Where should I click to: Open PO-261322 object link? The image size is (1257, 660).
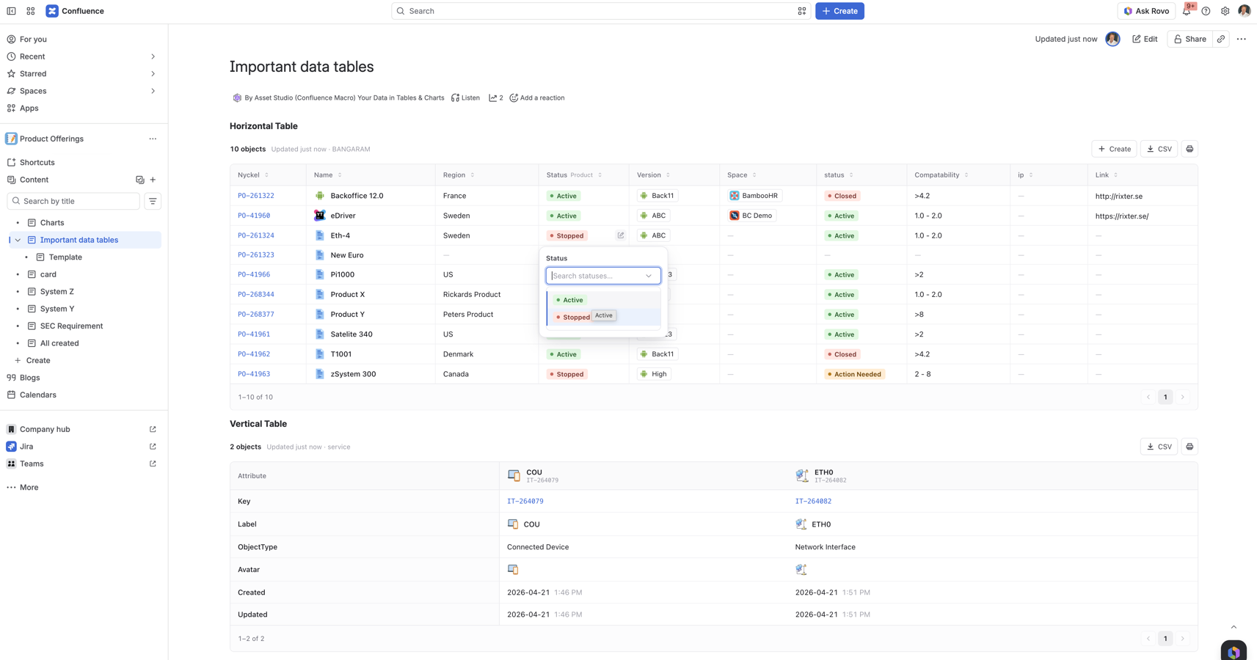[x=256, y=196]
